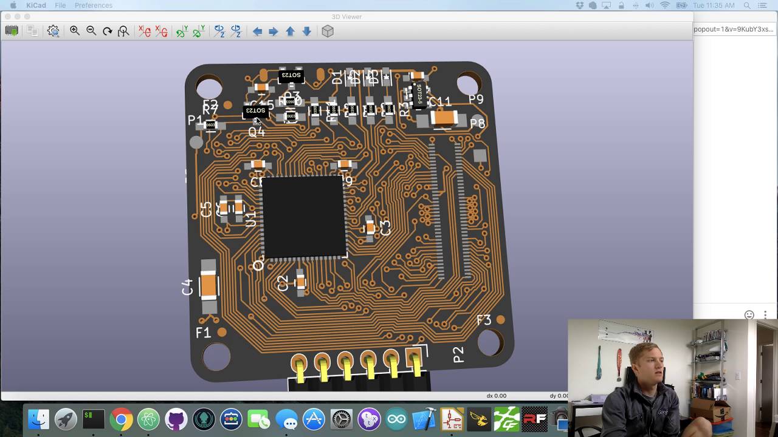Open System Preferences from the Dock
This screenshot has width=778, height=437.
(x=342, y=419)
